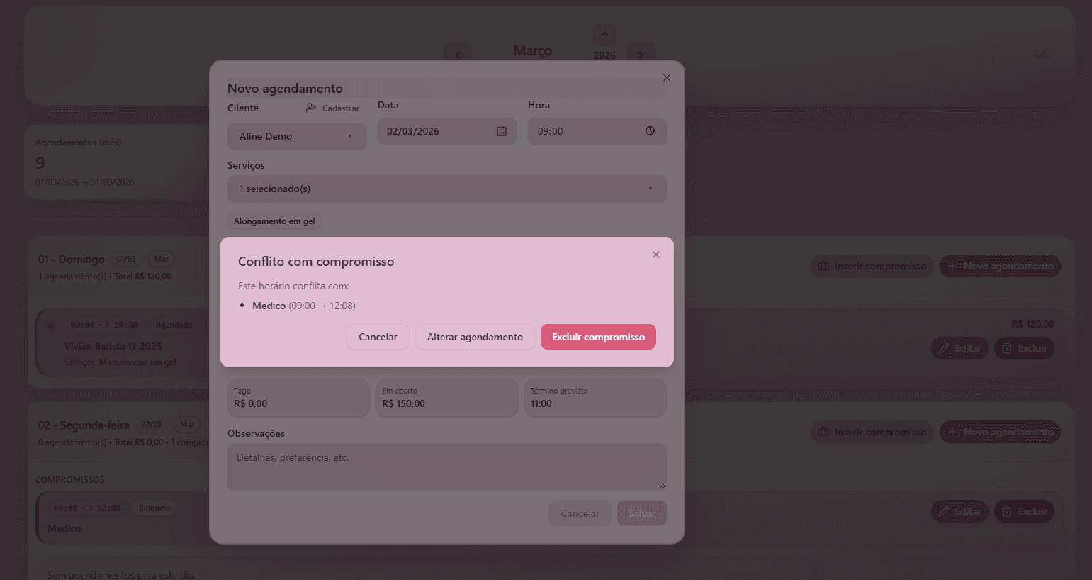The height and width of the screenshot is (580, 1092).
Task: Click Editar for Vivian Batista appointment
Action: point(959,348)
